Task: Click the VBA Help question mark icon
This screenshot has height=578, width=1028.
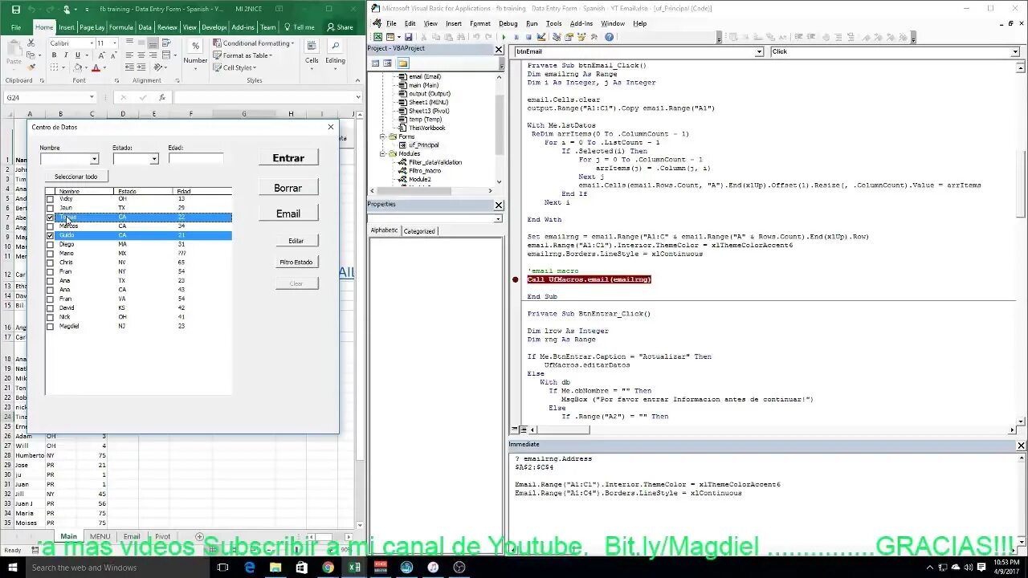Action: click(609, 37)
